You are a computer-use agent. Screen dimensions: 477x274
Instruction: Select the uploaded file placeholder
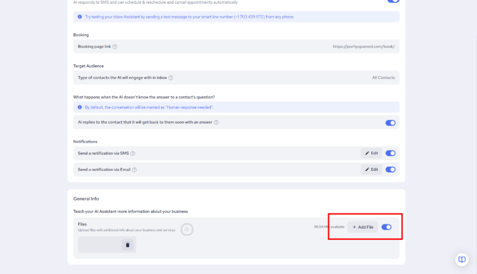(x=99, y=245)
